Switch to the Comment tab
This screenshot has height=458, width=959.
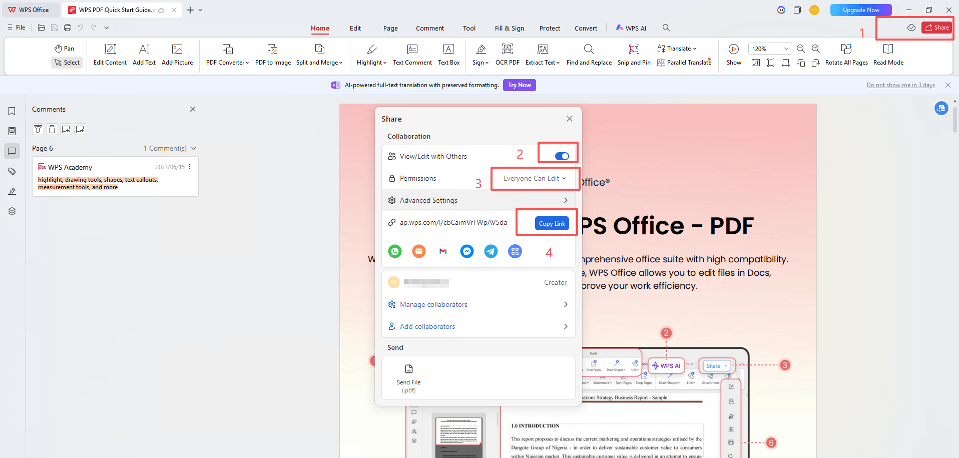coord(429,29)
